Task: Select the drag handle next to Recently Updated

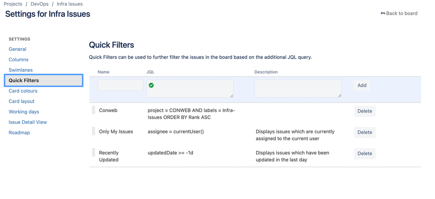Action: [93, 152]
